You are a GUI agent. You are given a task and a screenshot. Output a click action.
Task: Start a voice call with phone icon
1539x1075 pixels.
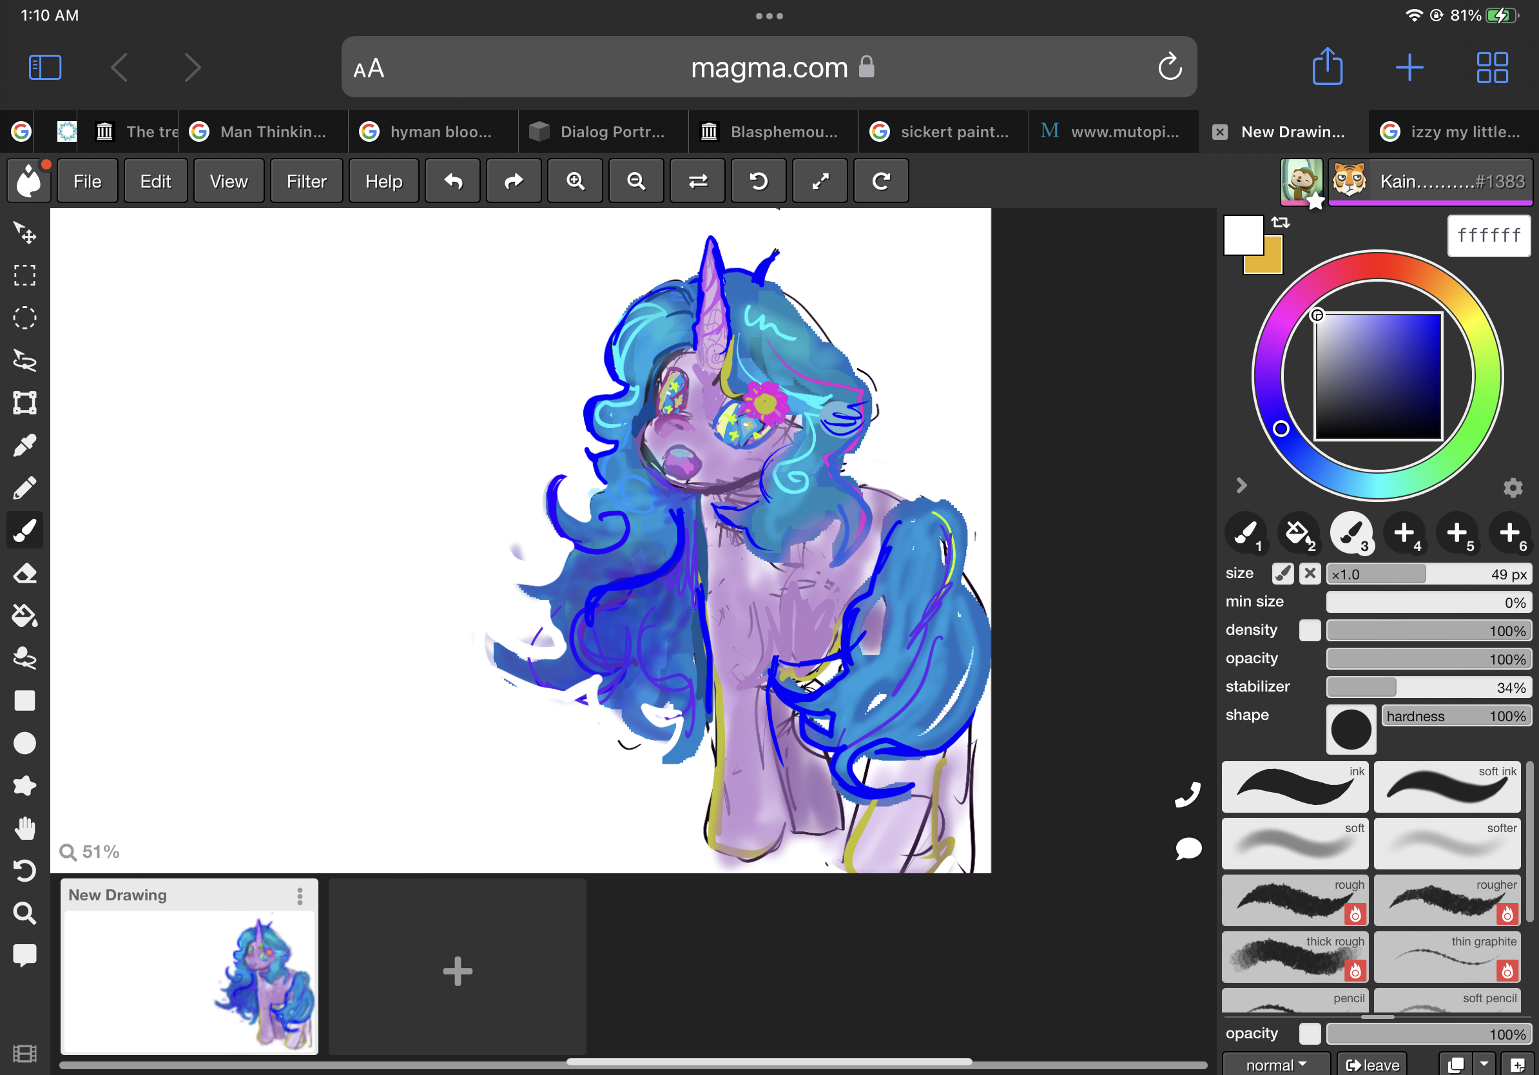coord(1188,795)
